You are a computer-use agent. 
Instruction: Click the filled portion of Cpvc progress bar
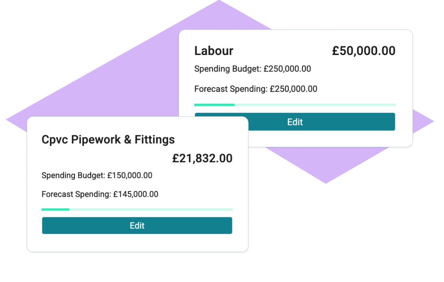tap(55, 209)
